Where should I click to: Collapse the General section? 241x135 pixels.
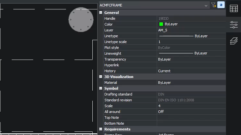point(101,13)
